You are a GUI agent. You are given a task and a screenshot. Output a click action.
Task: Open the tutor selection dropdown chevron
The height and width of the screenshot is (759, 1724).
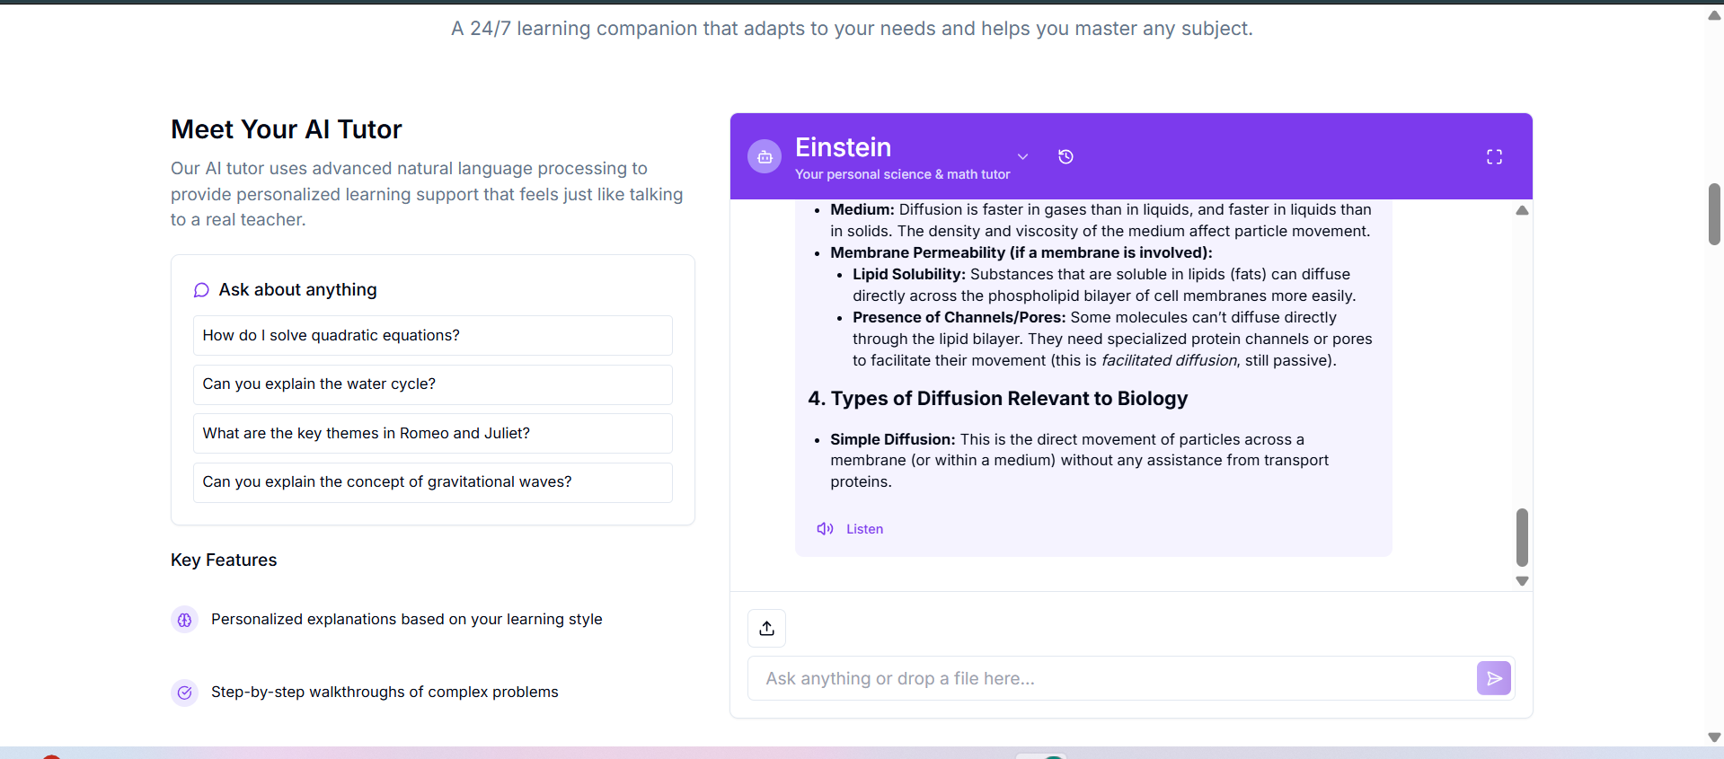tap(1022, 156)
